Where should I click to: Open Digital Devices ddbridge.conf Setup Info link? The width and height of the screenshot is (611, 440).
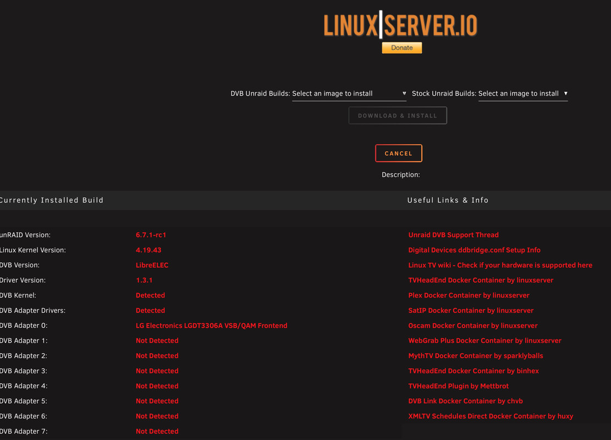474,250
